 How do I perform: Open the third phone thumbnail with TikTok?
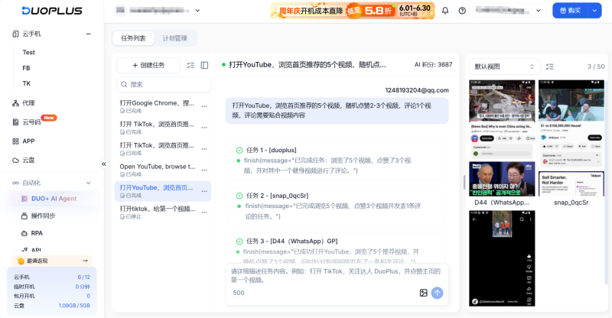click(502, 258)
